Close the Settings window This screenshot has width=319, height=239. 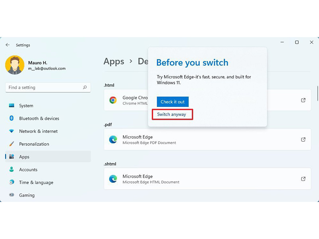(x=311, y=42)
